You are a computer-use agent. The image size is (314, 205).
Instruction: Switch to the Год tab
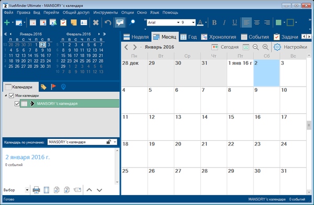point(188,37)
